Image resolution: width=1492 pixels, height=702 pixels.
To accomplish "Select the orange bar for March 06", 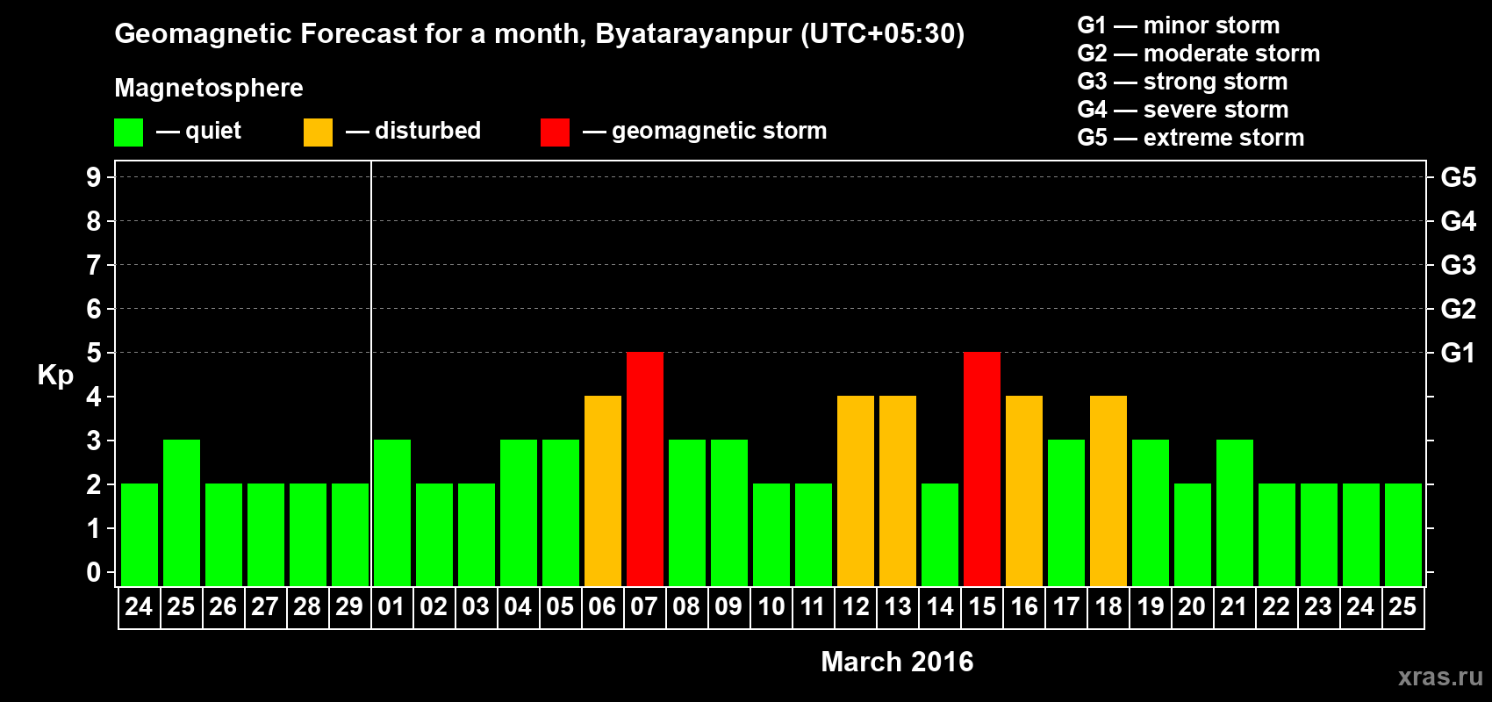I will 603,491.
